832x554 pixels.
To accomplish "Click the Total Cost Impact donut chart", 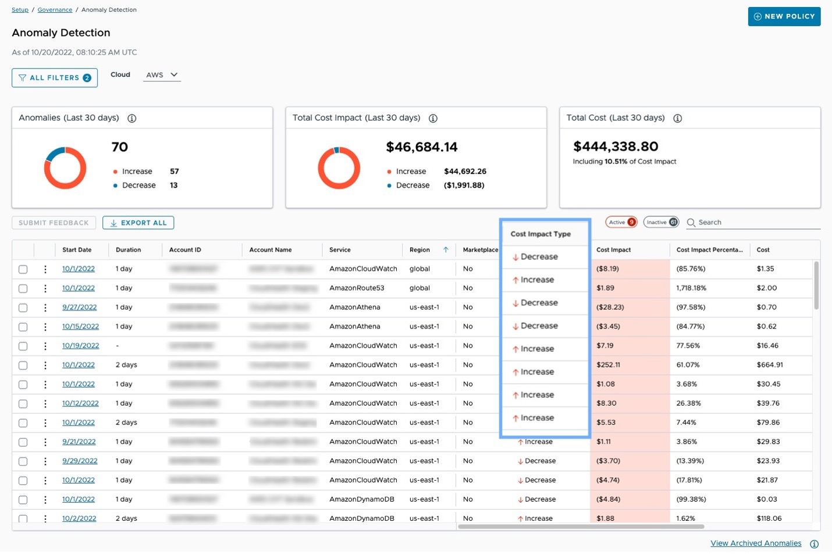I will pyautogui.click(x=339, y=168).
